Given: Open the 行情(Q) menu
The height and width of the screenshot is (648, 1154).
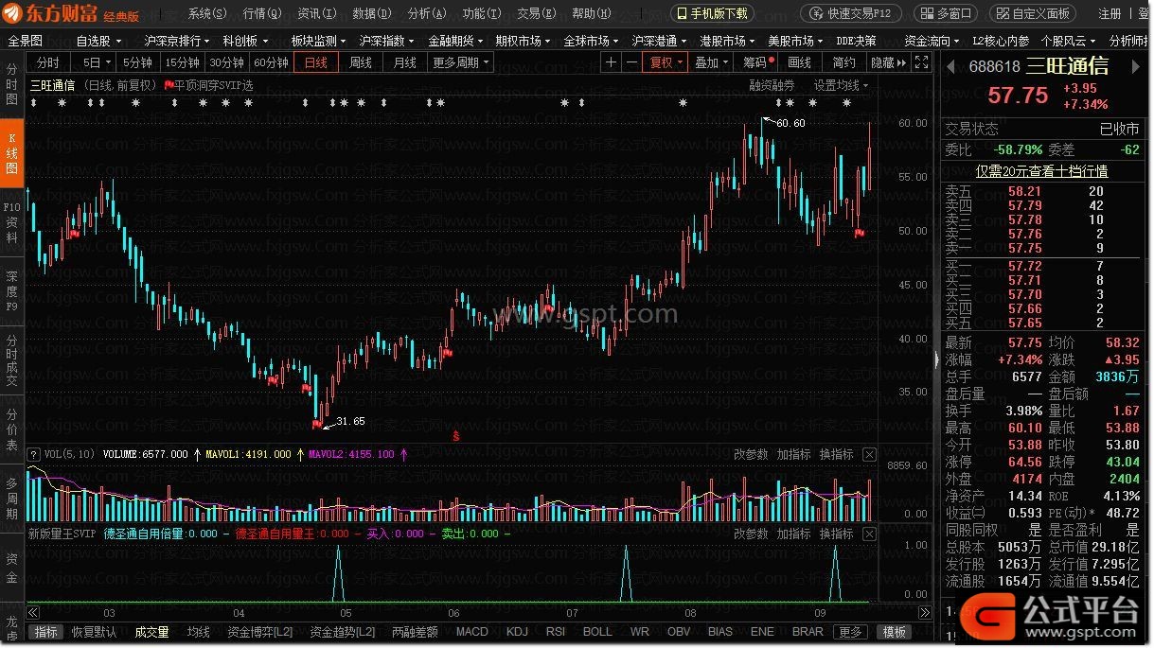Looking at the screenshot, I should pos(262,13).
